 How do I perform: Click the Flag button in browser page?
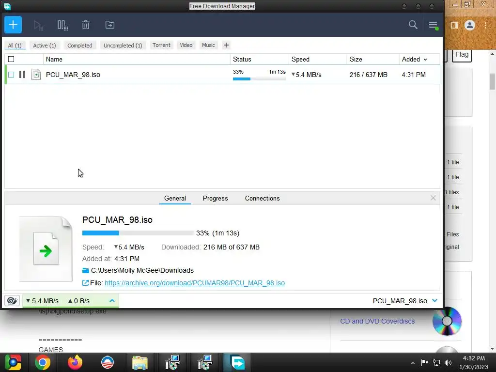pyautogui.click(x=462, y=55)
